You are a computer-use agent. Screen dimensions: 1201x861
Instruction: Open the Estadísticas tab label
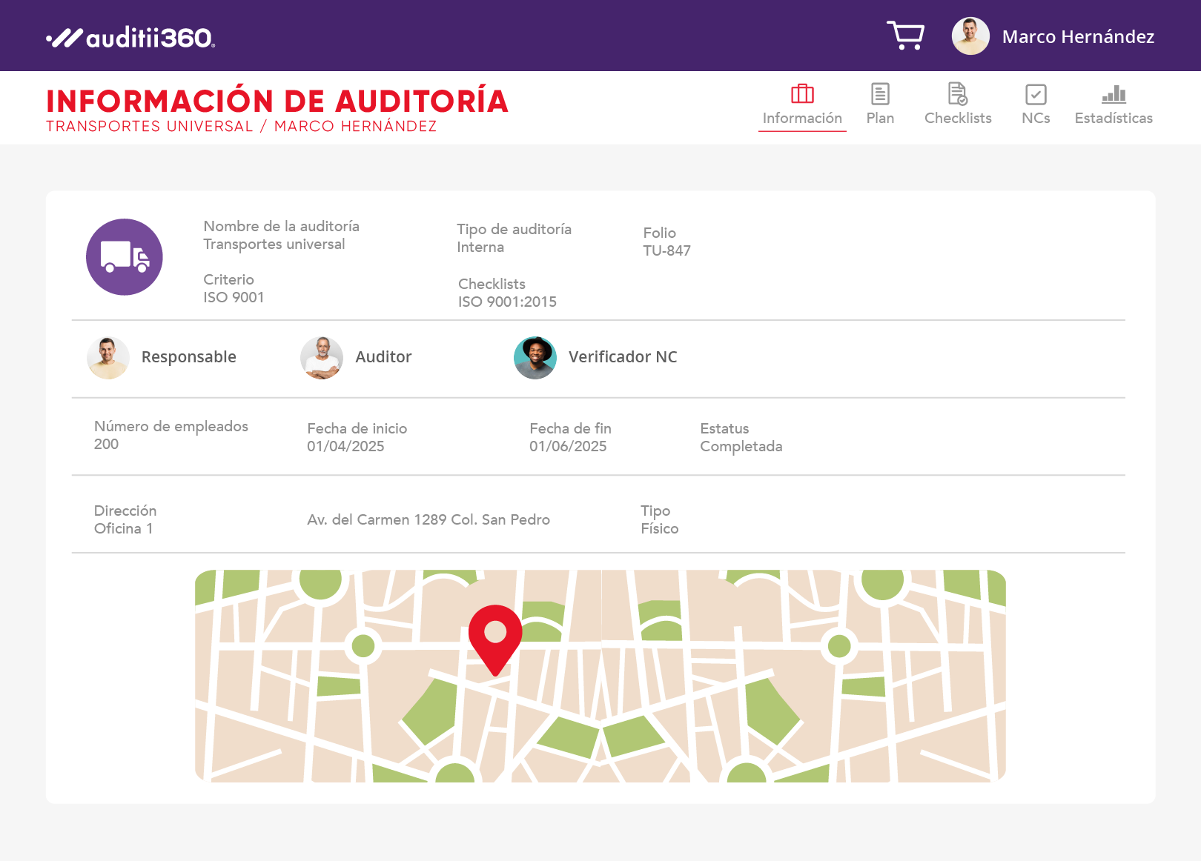1114,119
